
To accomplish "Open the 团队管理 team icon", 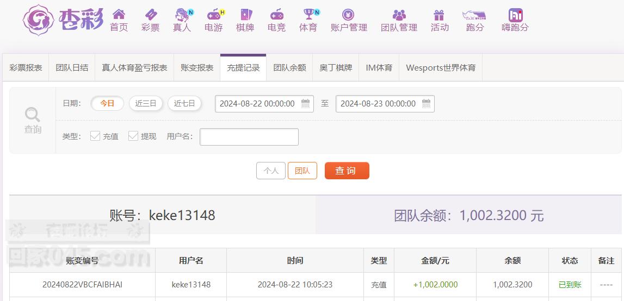I will tap(399, 15).
